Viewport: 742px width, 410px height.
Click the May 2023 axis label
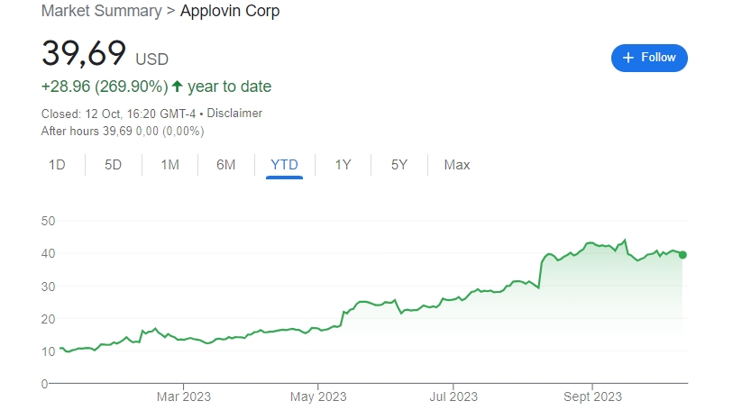click(x=318, y=396)
